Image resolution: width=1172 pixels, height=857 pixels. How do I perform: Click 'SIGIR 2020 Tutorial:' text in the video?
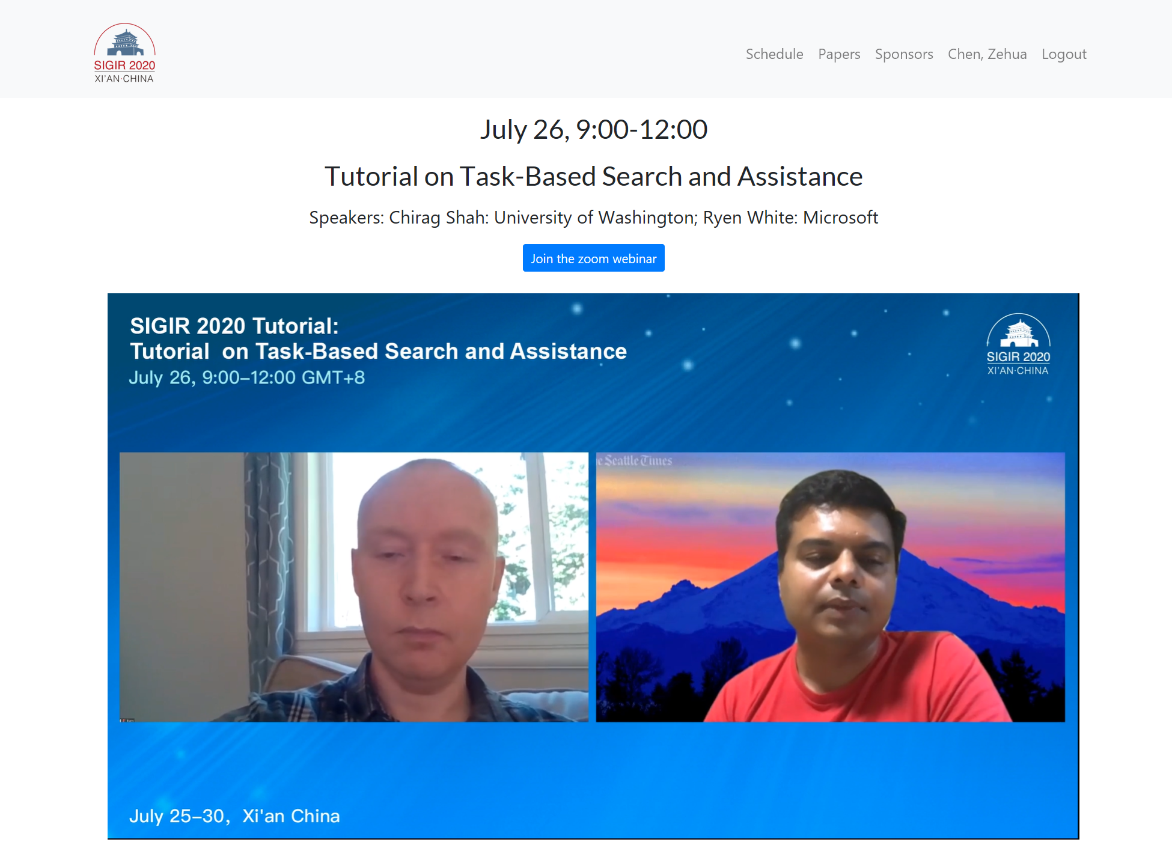point(234,326)
